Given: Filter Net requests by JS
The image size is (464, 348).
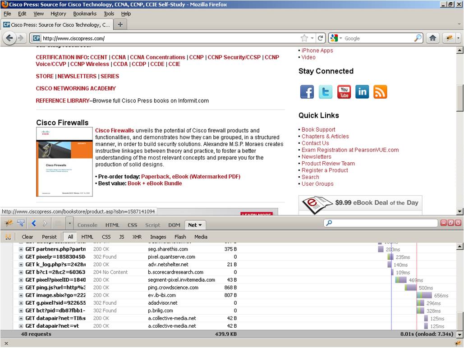Looking at the screenshot, I should [x=122, y=237].
